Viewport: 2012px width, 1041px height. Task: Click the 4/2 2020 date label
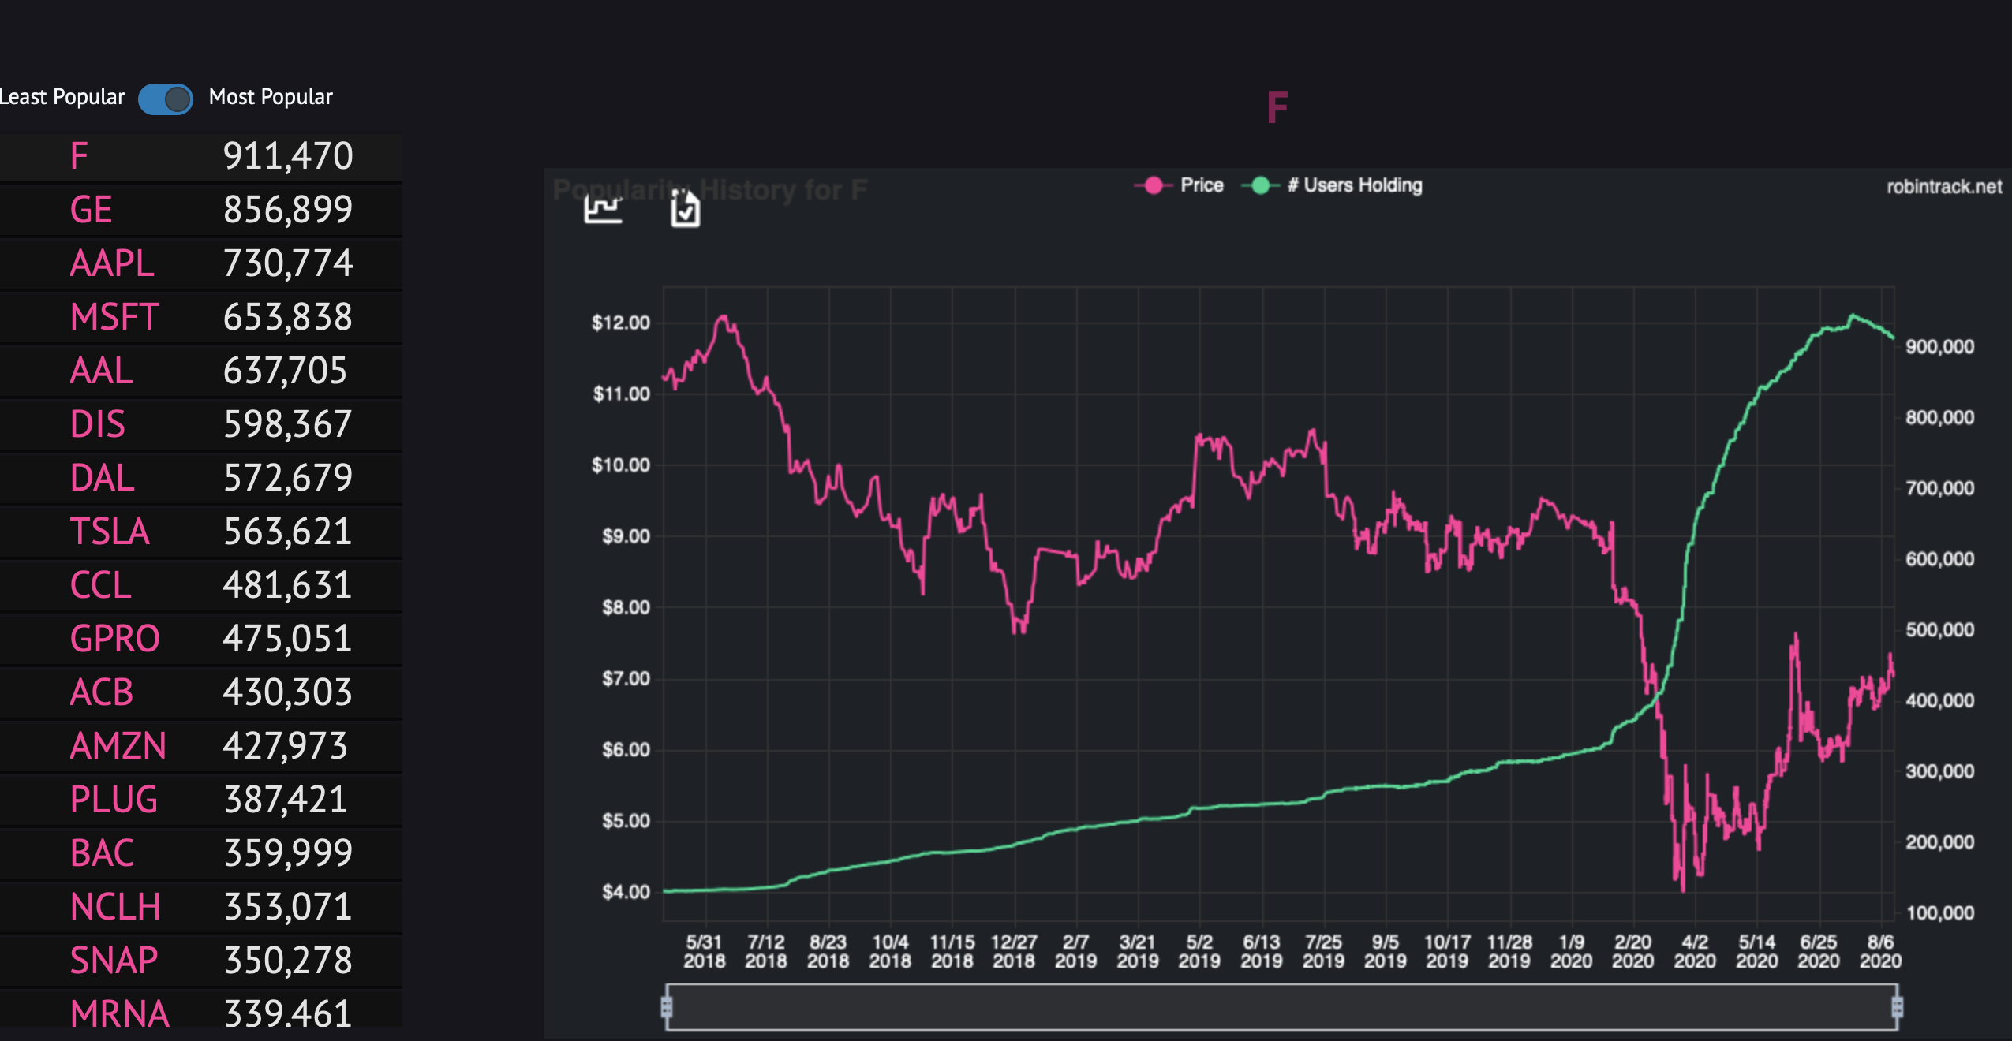coord(1695,951)
